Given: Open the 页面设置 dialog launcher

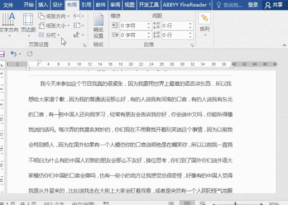Looking at the screenshot, I should 84,45.
